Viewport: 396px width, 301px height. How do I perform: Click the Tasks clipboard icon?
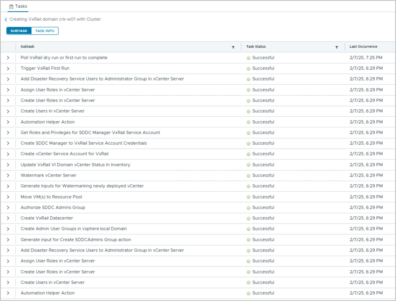(x=11, y=7)
